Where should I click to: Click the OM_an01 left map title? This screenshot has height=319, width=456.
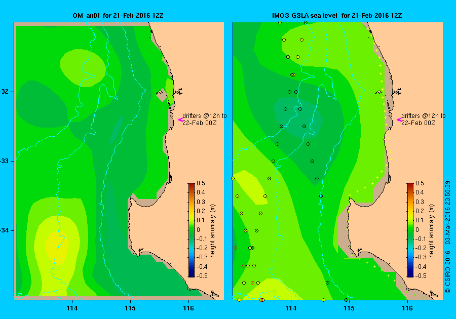click(x=118, y=16)
